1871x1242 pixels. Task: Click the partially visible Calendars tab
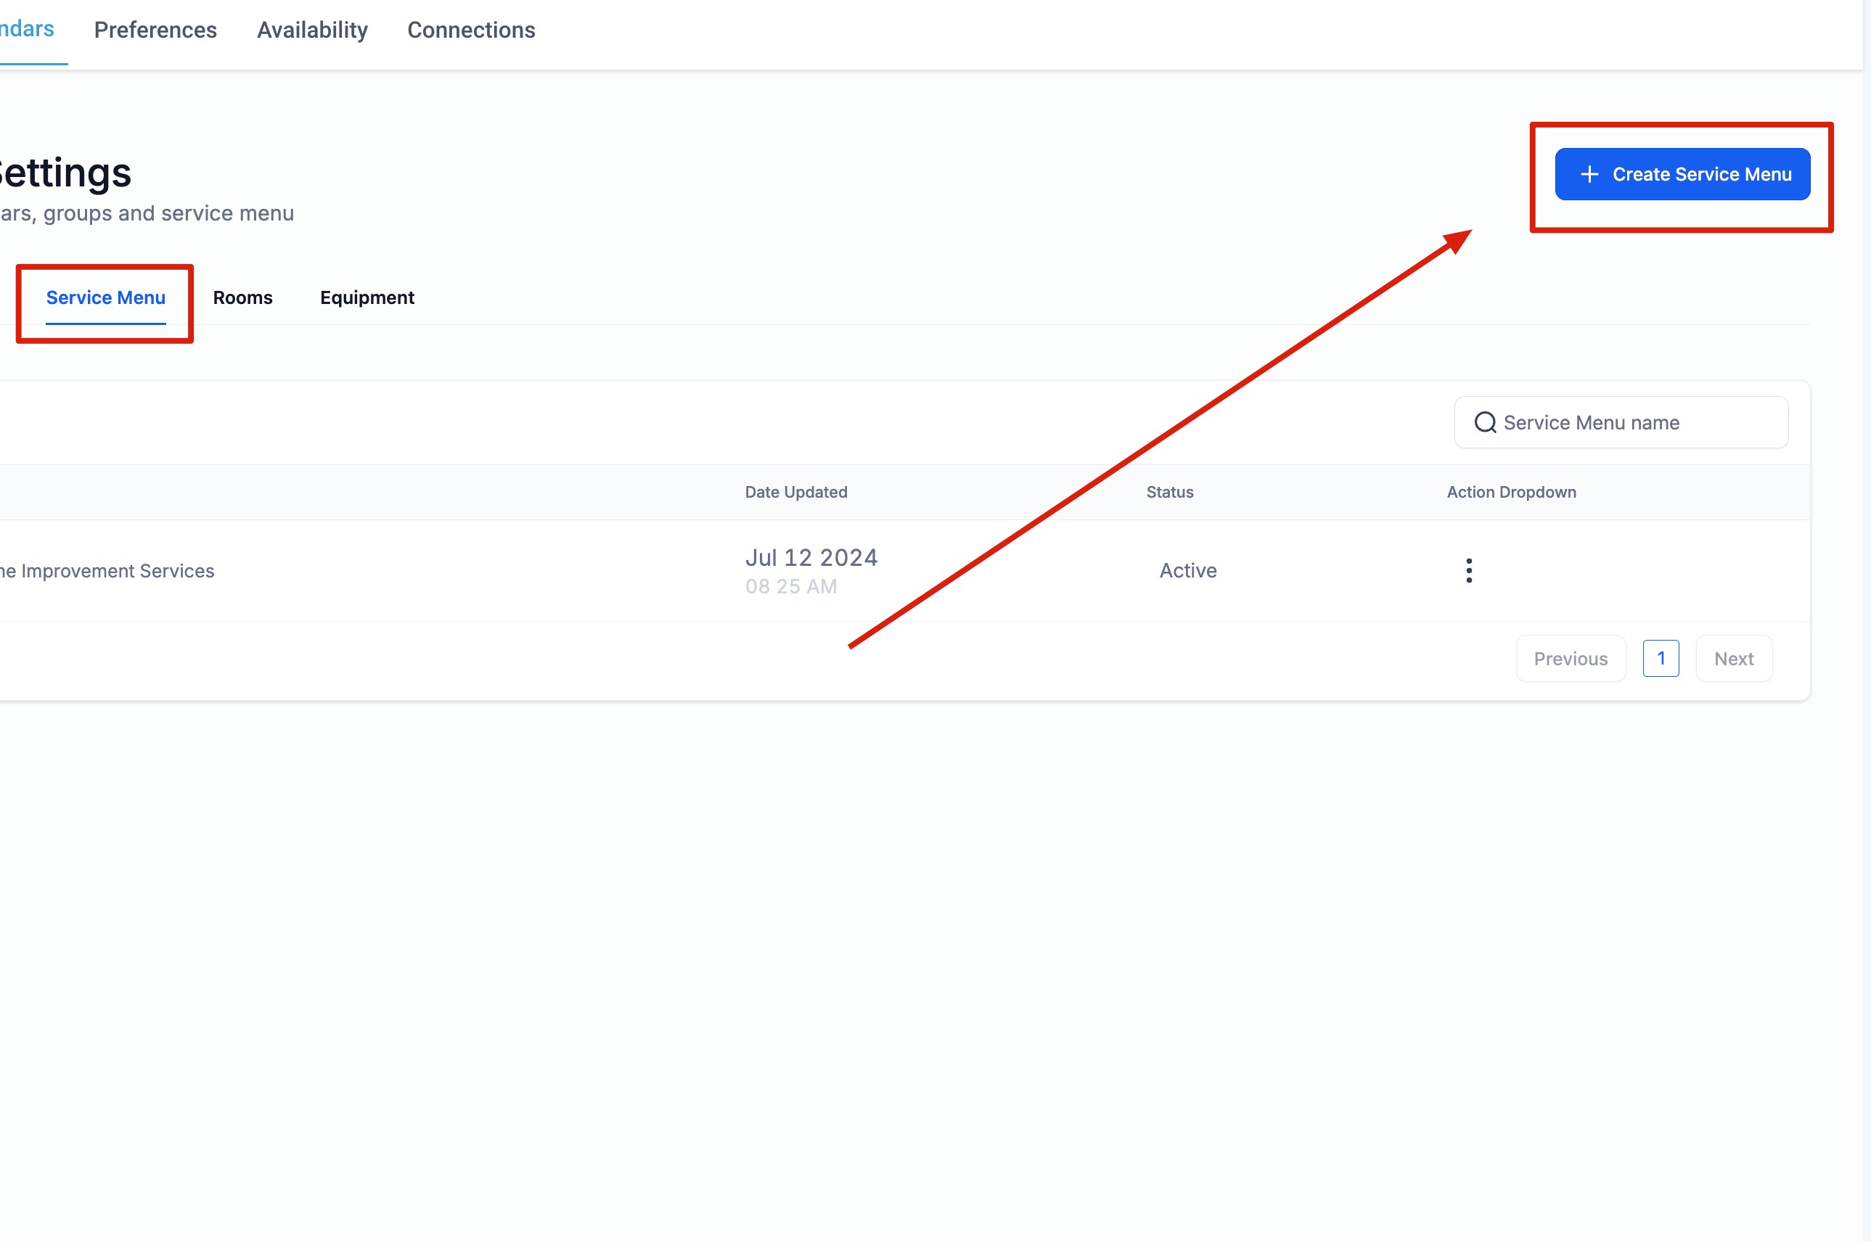pyautogui.click(x=27, y=30)
